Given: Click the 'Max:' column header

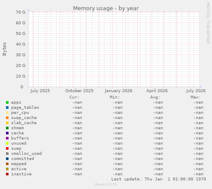Looking at the screenshot, I should 195,97.
